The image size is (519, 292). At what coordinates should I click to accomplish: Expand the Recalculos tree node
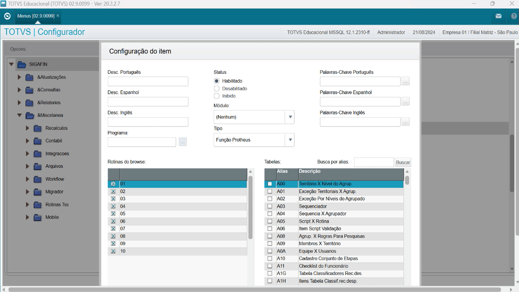point(27,129)
